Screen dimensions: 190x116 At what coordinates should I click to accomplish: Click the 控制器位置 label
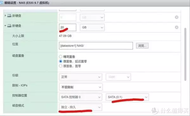point(20,95)
